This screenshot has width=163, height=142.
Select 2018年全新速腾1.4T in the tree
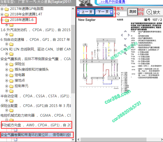click(26, 14)
